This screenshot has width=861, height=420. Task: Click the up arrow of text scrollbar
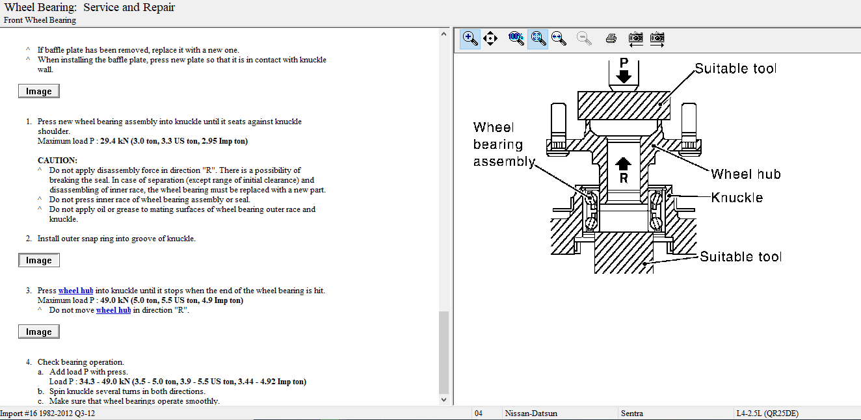pos(444,34)
